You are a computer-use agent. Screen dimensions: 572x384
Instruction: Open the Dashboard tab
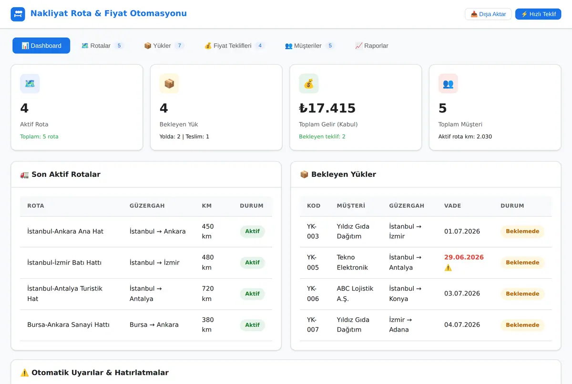tap(41, 46)
